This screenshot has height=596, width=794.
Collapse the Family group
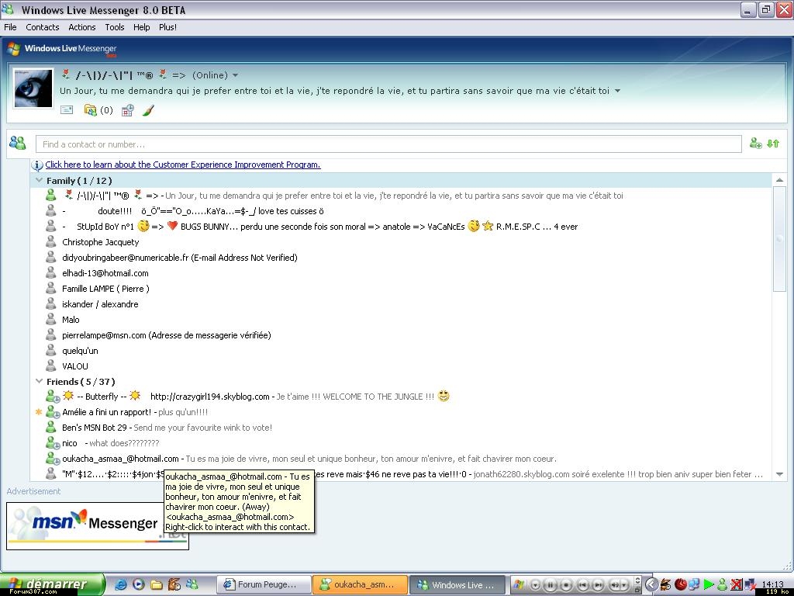pyautogui.click(x=39, y=180)
